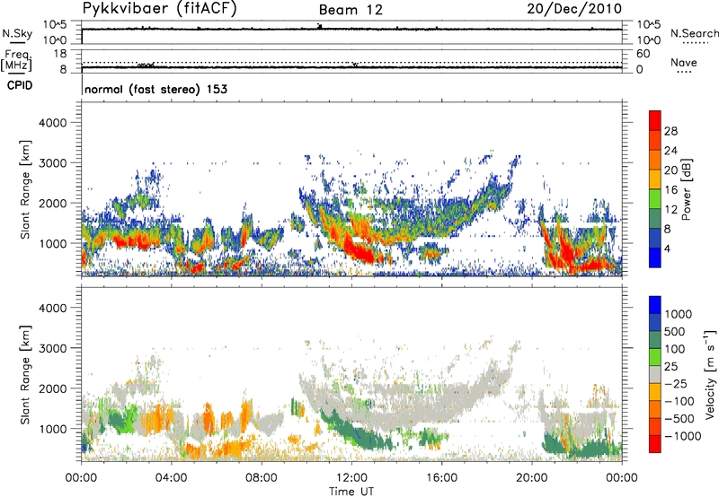The height and width of the screenshot is (497, 719).
Task: Click the 'Power [dB]' colorbar title
Action: (x=686, y=189)
